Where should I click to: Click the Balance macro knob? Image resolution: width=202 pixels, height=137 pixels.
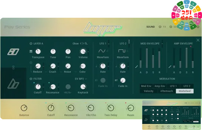point(24,108)
